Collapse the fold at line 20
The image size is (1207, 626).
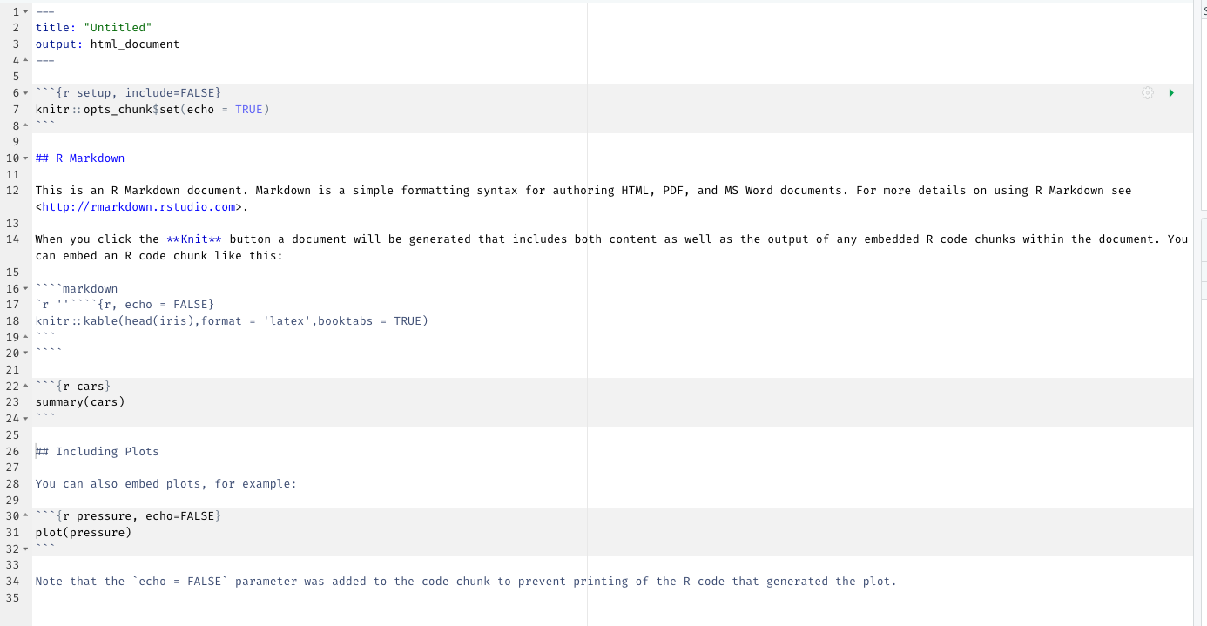24,353
